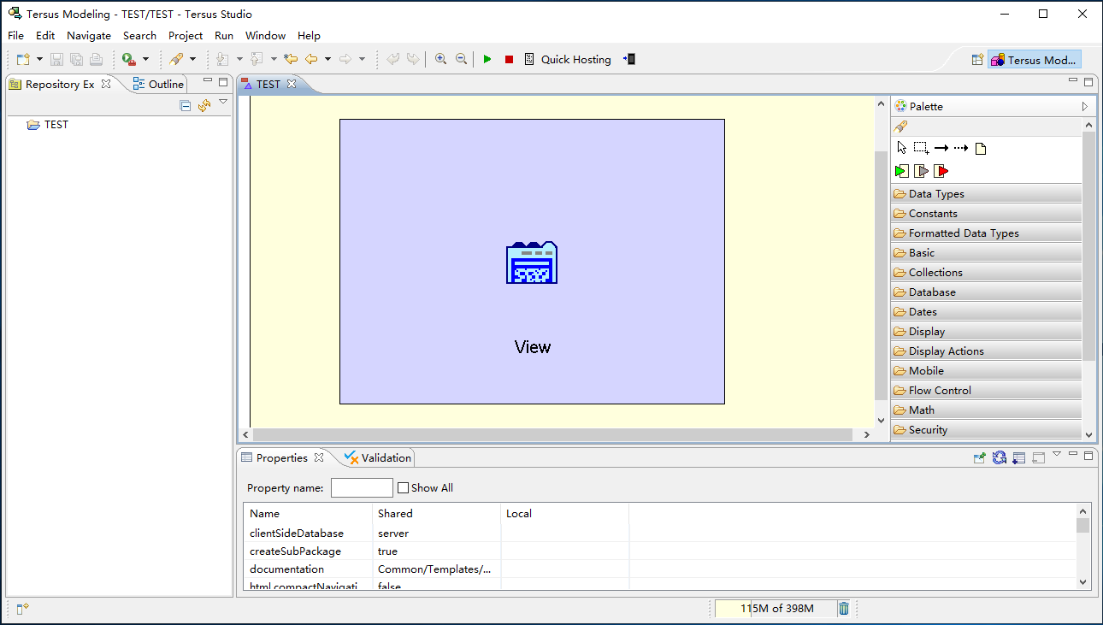Expand the Database palette drawer
Screen dimensions: 1103x625
tap(986, 292)
